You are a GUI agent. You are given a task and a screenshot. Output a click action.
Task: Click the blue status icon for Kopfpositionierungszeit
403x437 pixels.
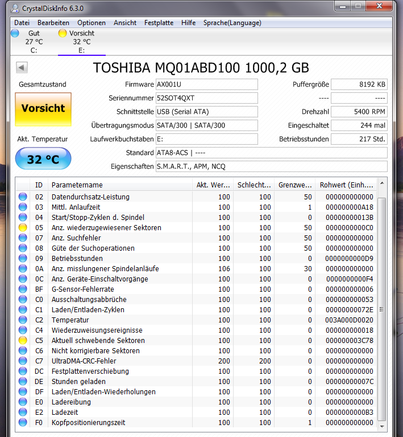tap(23, 423)
